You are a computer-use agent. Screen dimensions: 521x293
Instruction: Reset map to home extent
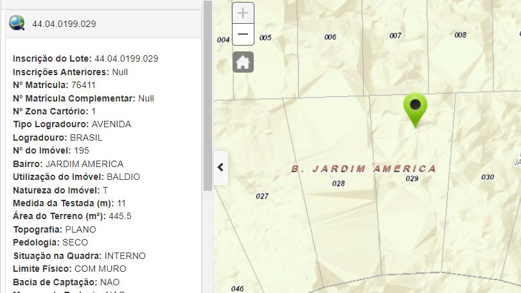[243, 62]
